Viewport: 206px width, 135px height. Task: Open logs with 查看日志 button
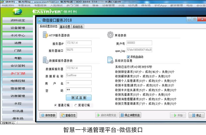(x=68, y=115)
